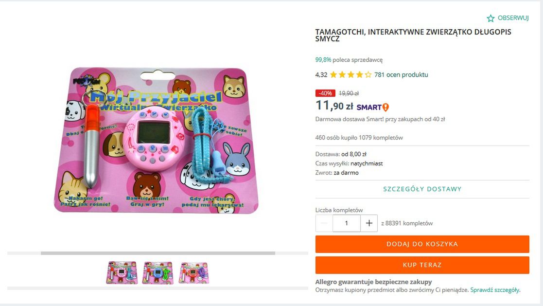Click the Smart! logo badge
Image resolution: width=543 pixels, height=306 pixels.
(373, 107)
